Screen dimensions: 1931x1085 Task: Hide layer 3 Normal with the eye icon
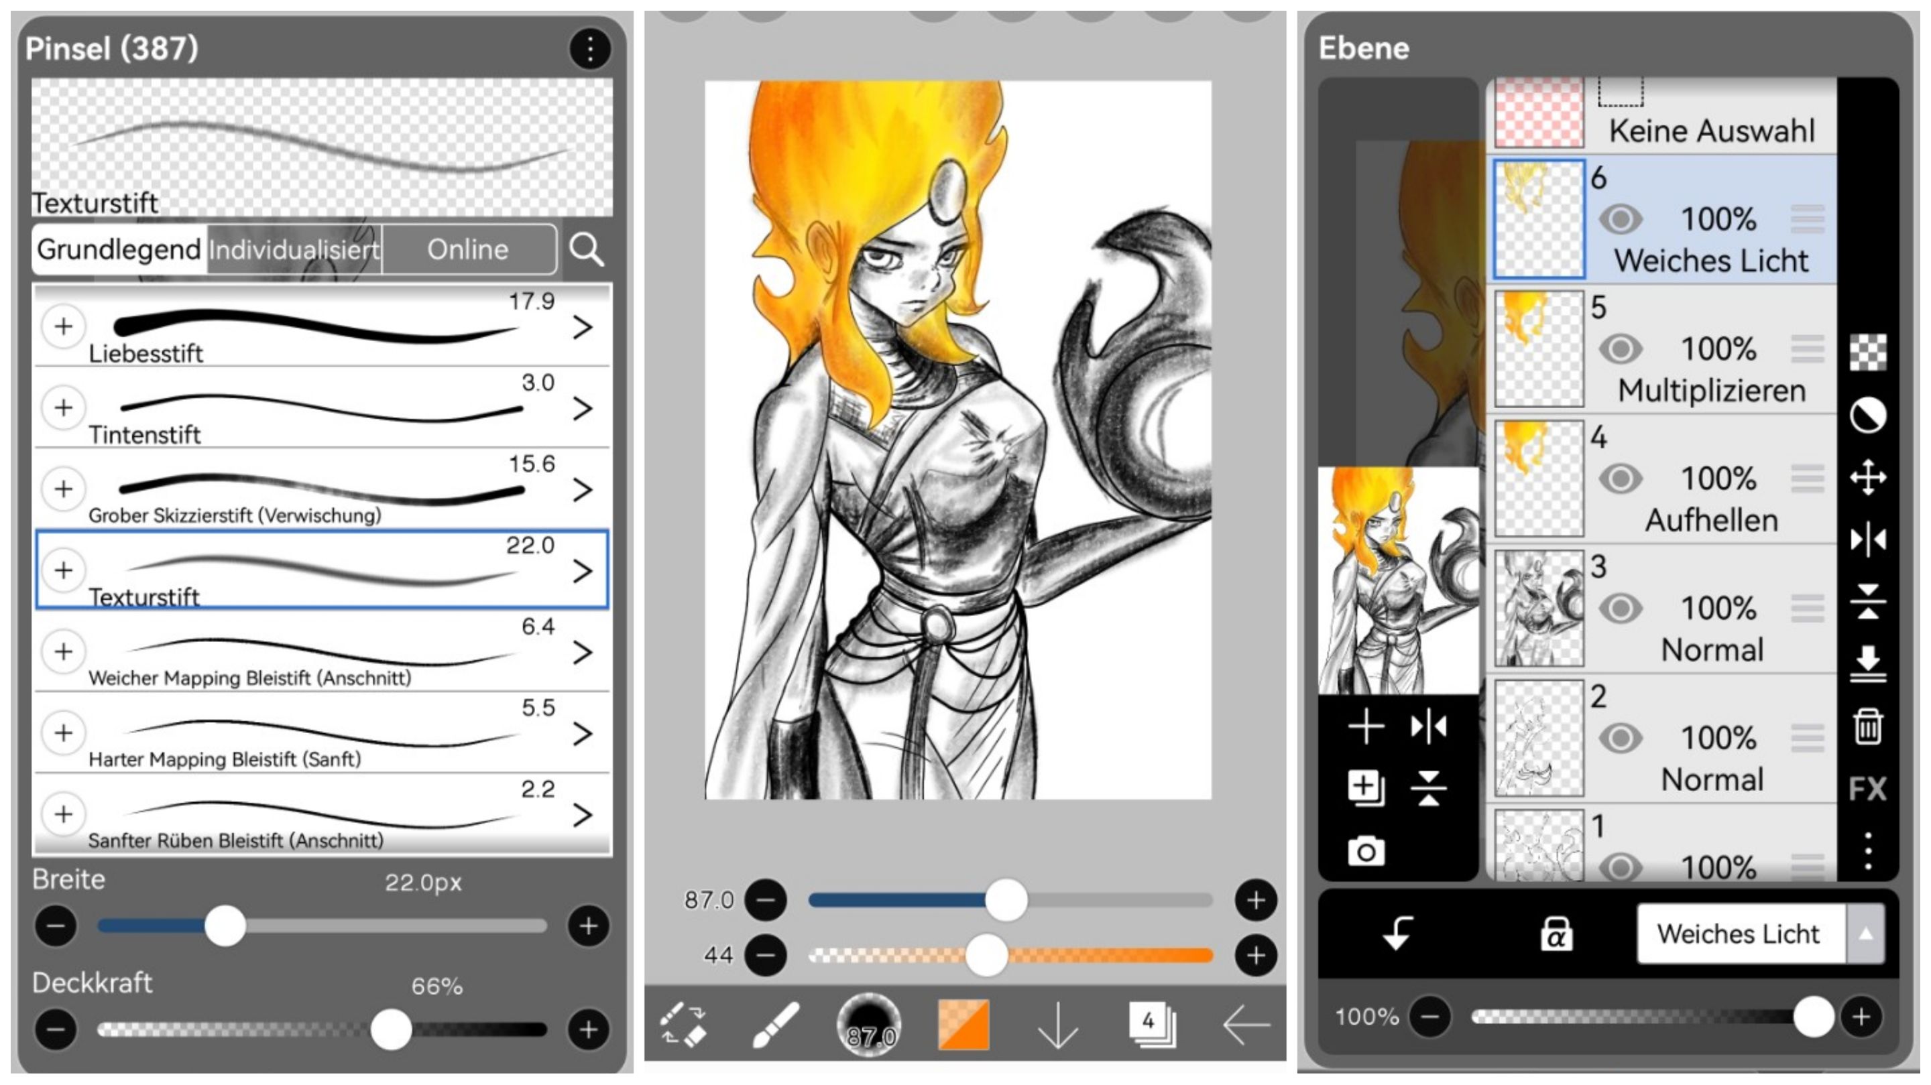(1620, 609)
